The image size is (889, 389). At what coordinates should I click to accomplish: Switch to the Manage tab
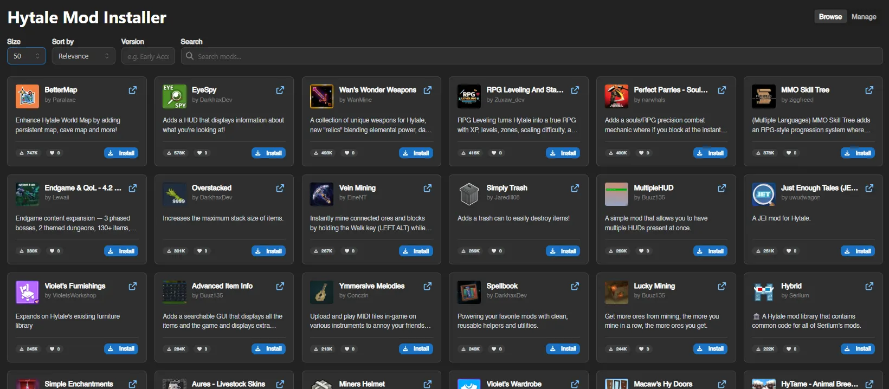point(864,17)
